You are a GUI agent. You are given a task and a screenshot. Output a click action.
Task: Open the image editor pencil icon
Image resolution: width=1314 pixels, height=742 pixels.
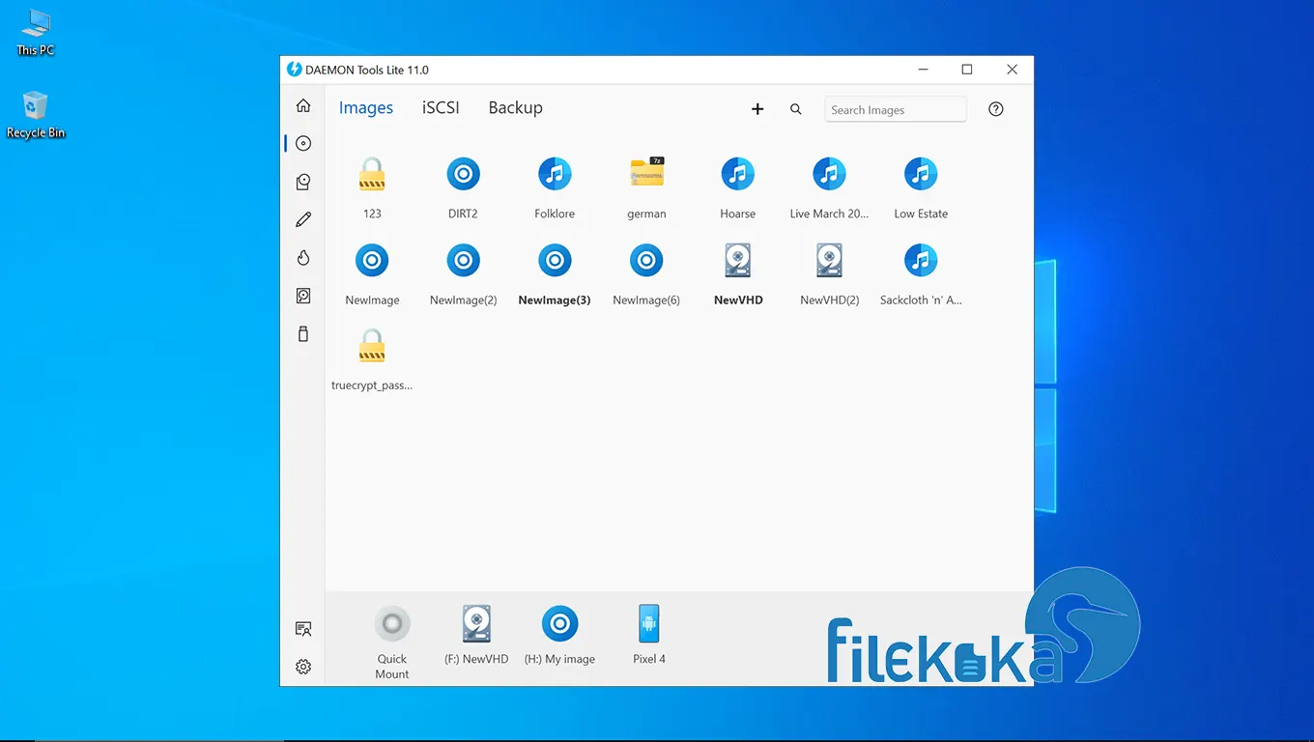pyautogui.click(x=303, y=219)
